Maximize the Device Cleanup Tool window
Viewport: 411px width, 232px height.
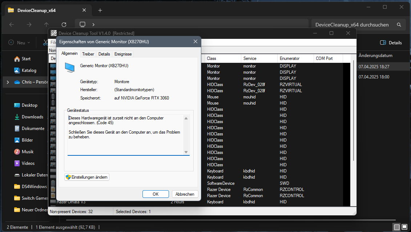tap(331, 33)
